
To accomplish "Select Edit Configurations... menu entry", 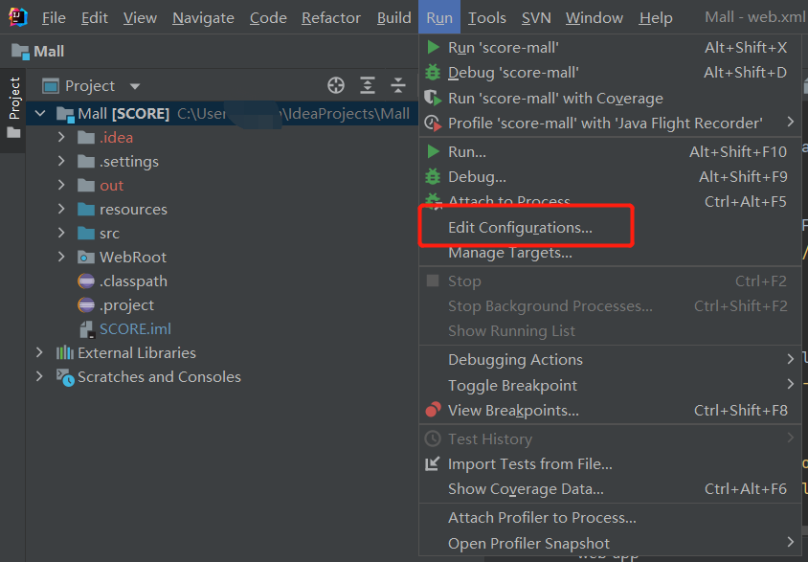I will pyautogui.click(x=520, y=228).
